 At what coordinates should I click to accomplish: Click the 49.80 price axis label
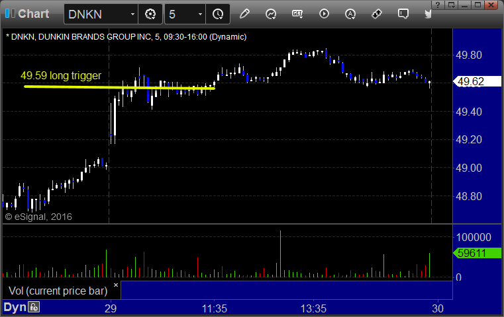coord(469,55)
